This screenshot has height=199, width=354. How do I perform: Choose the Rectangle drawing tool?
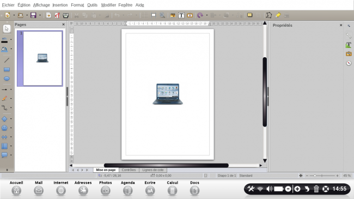7,69
